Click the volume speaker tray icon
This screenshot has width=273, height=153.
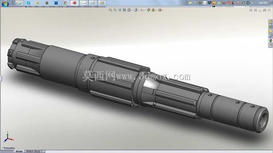(253, 3)
